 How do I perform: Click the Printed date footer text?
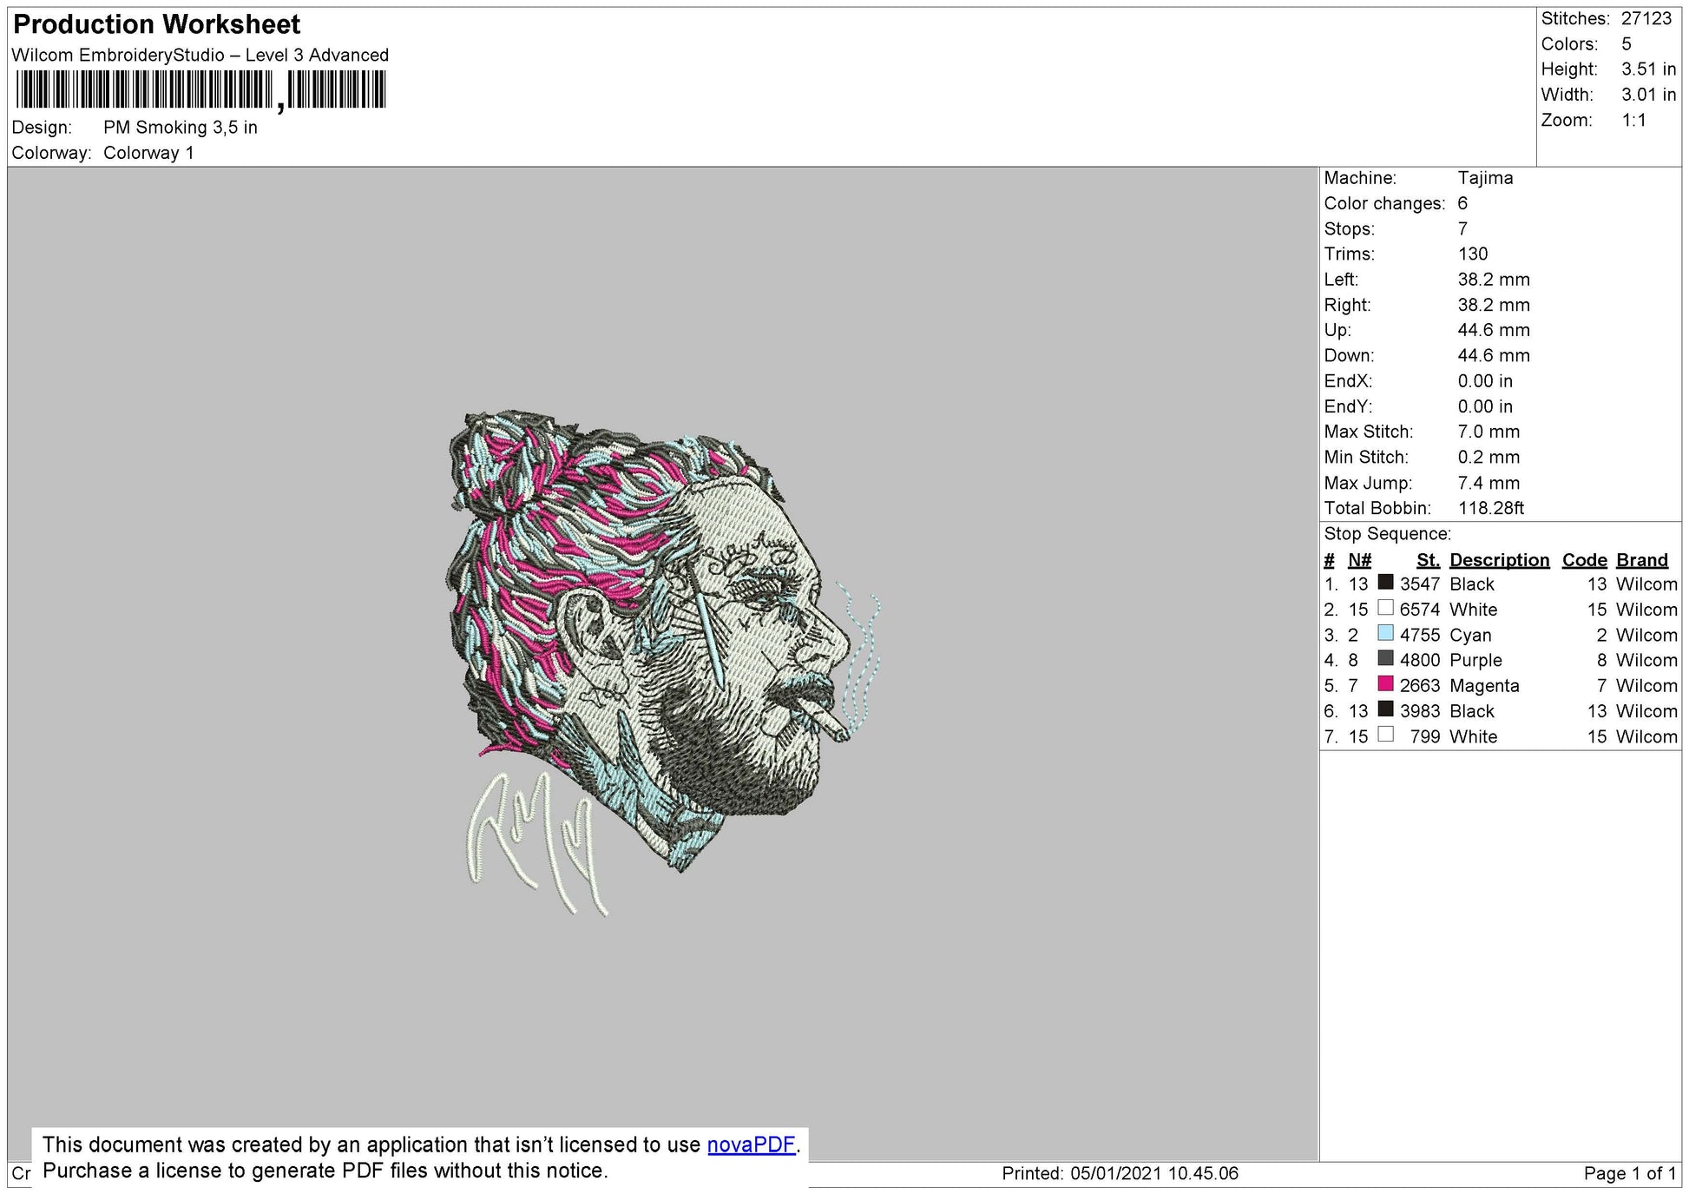pyautogui.click(x=1120, y=1173)
